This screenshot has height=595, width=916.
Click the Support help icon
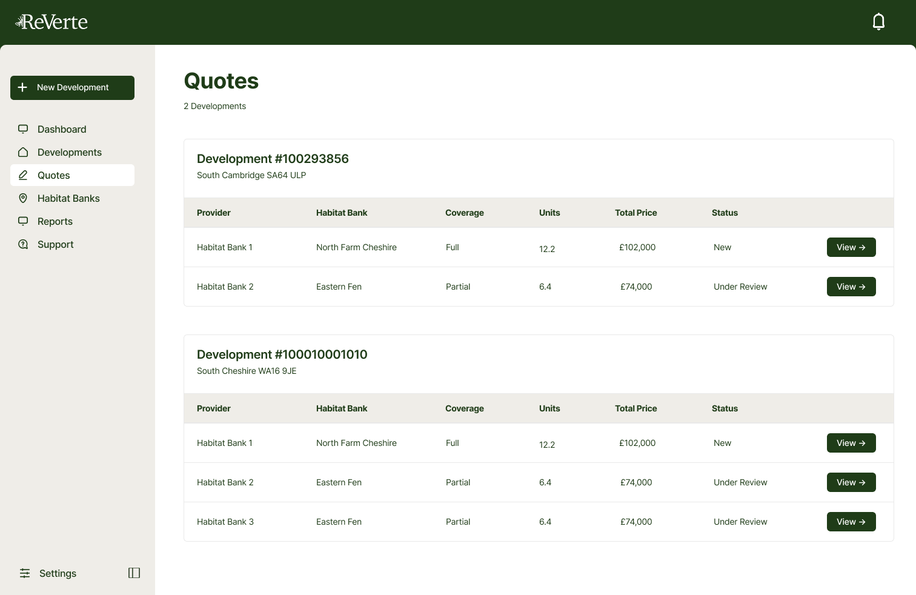pos(23,244)
